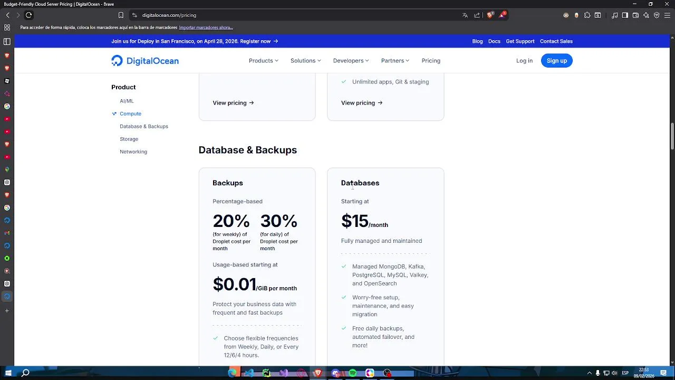Click the taskbar volume speaker icon
The image size is (675, 380).
pyautogui.click(x=614, y=373)
